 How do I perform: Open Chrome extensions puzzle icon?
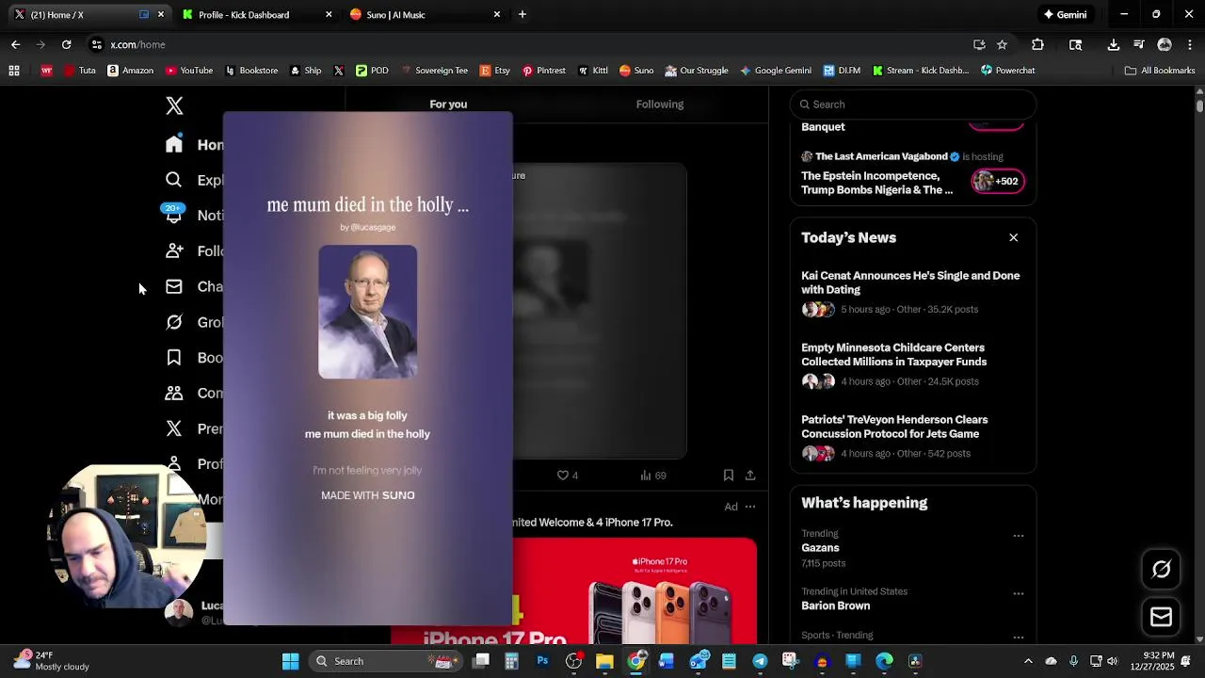click(x=1037, y=44)
